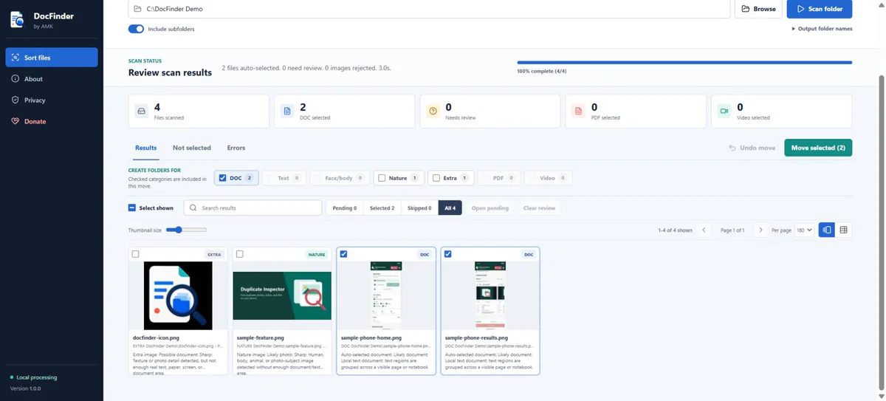
Task: Open the Sort files page
Action: point(52,58)
